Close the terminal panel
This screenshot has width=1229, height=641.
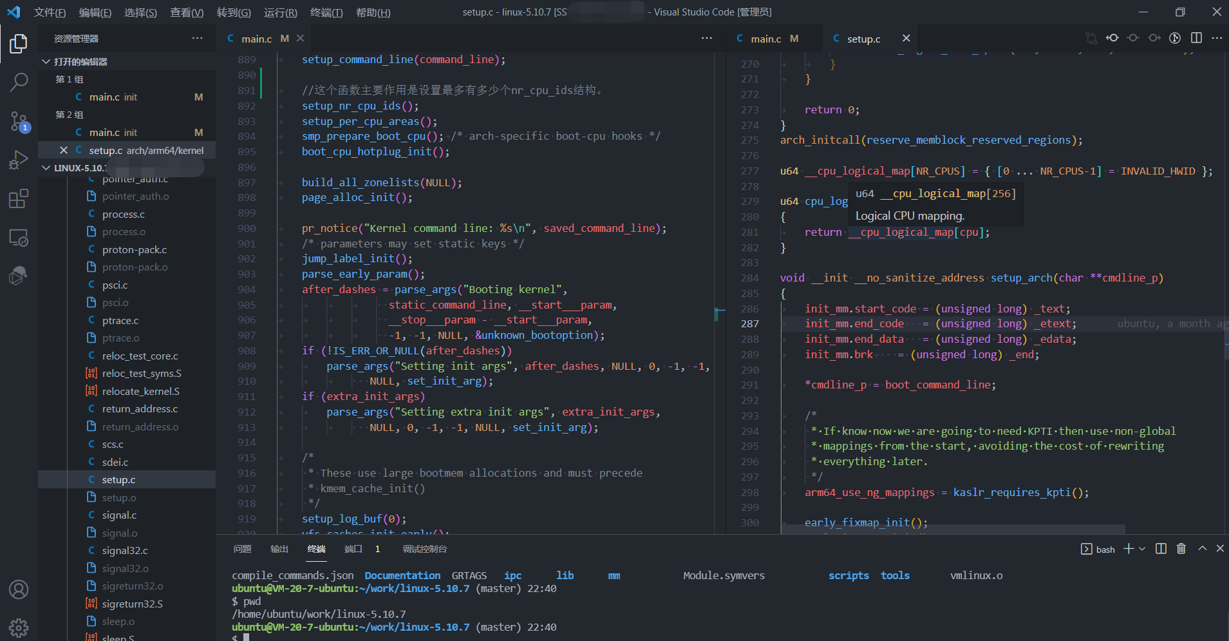pyautogui.click(x=1220, y=549)
